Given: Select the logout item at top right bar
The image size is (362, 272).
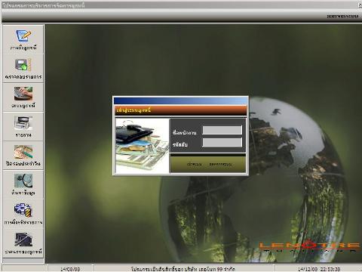Looking at the screenshot, I should [x=342, y=16].
